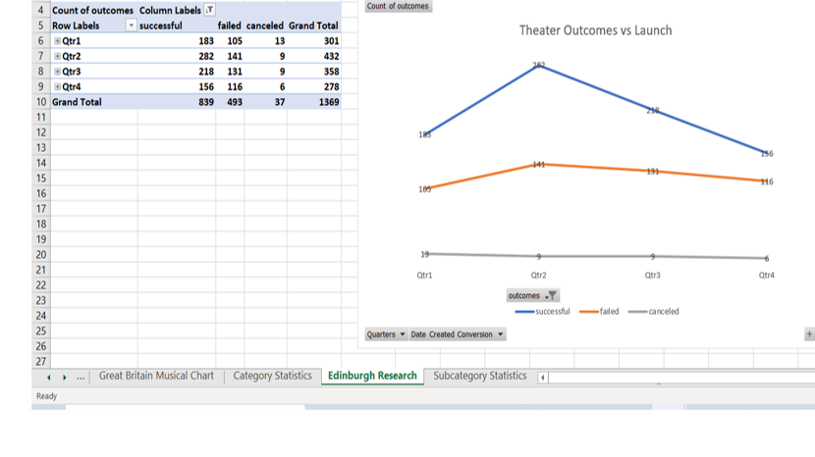Select Qtr1 canceled count 13 cell
The width and height of the screenshot is (815, 457).
[x=265, y=41]
